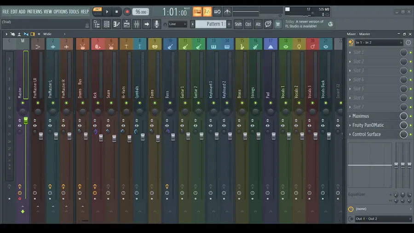Click the Kick track volume fader
The image size is (414, 233).
pos(101,138)
